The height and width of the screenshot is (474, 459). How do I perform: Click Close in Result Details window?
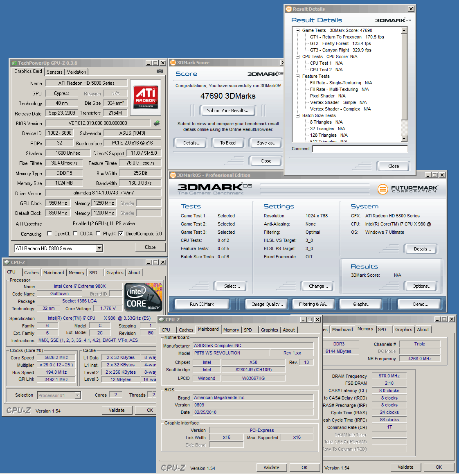click(x=394, y=166)
